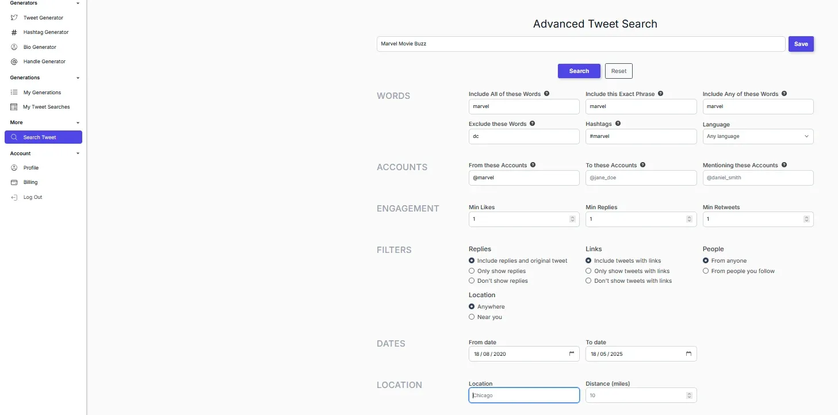Viewport: 838px width, 415px height.
Task: Focus the Location field showing Chicago
Action: pos(524,395)
